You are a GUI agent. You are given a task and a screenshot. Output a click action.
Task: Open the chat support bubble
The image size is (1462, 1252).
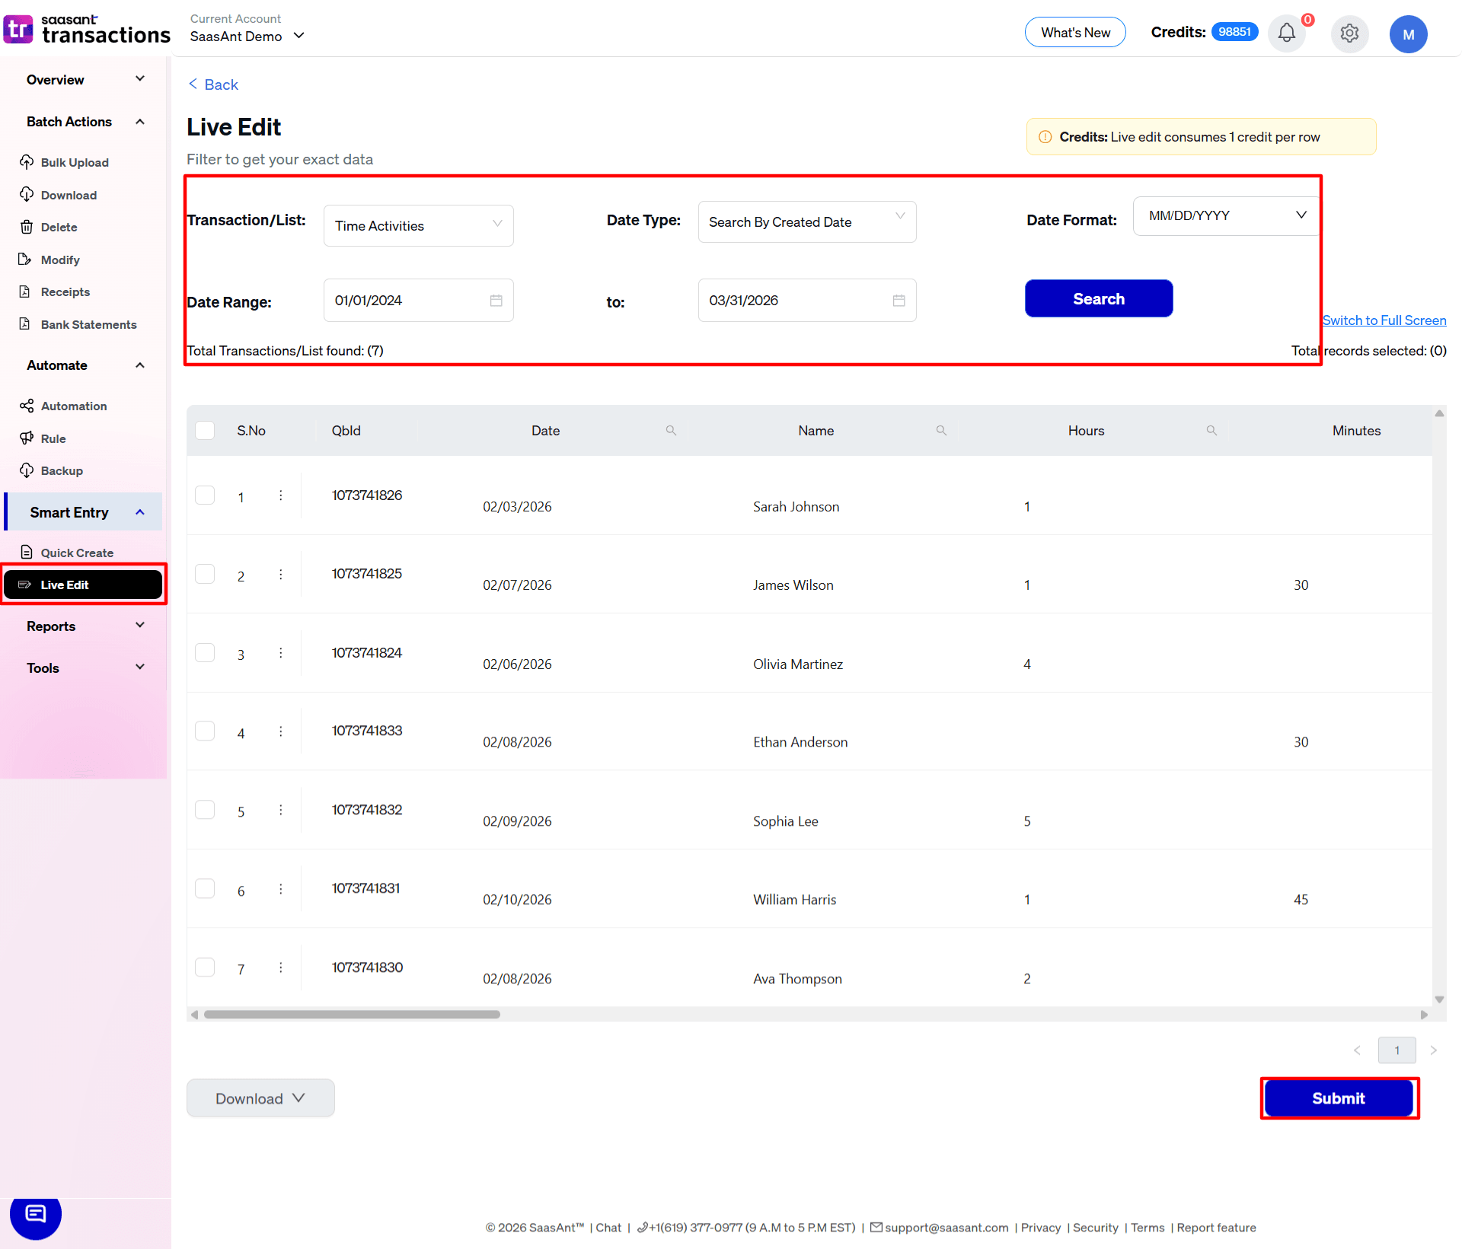coord(35,1216)
